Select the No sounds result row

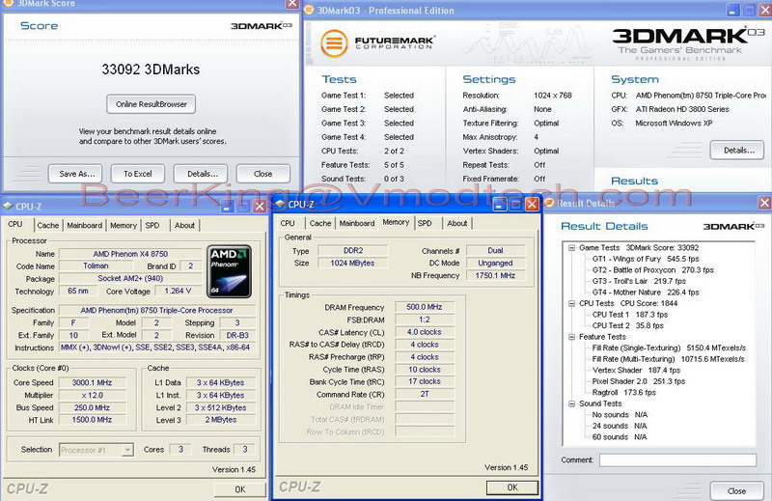(620, 415)
